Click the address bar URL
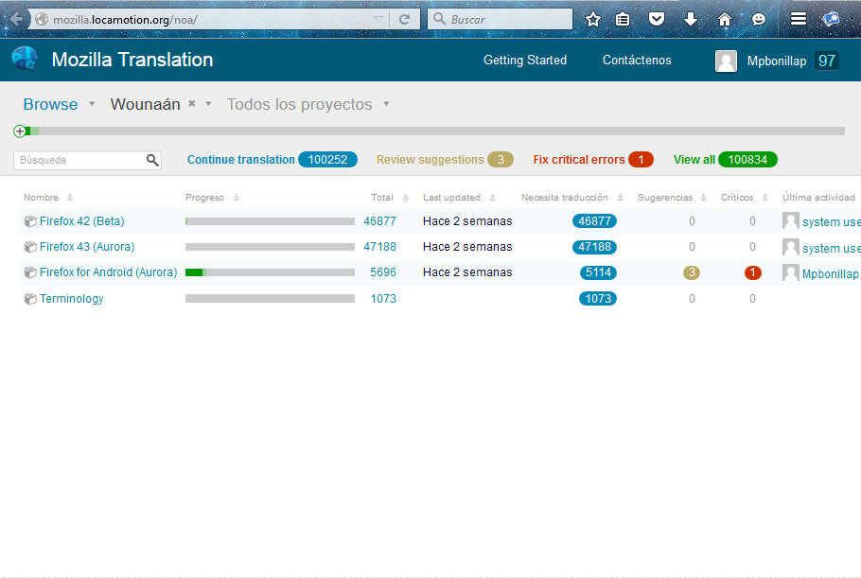The height and width of the screenshot is (578, 861). [125, 20]
